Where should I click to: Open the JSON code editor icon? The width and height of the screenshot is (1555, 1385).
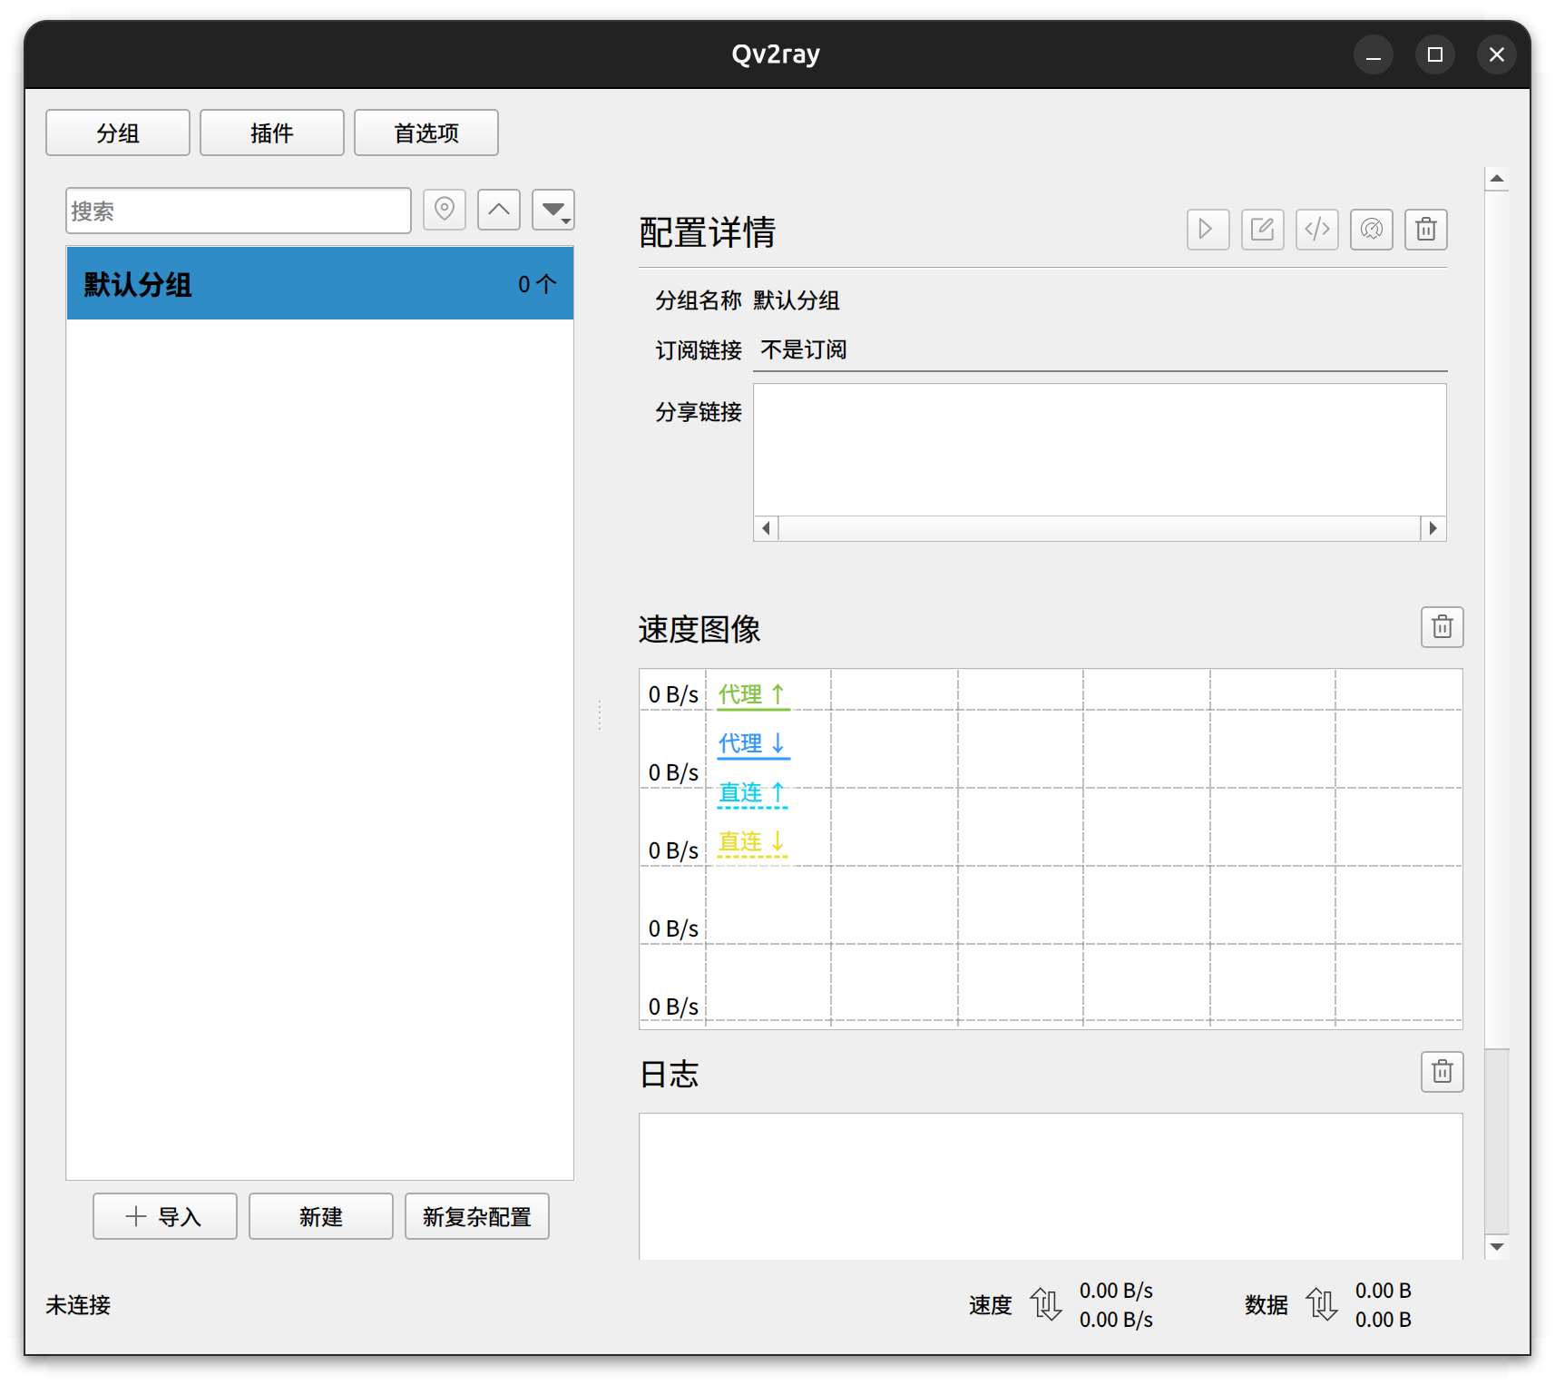coord(1316,229)
